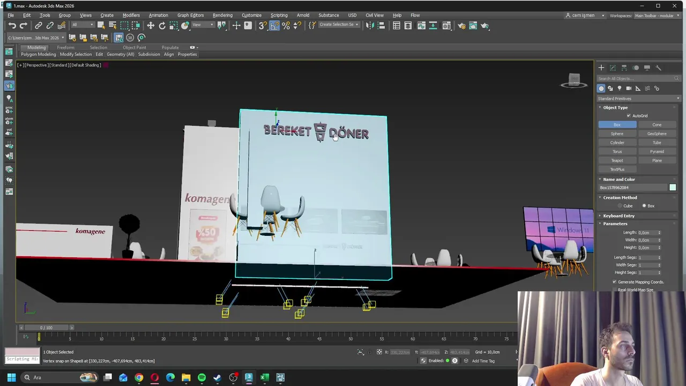Select the Lights category icon
Image resolution: width=686 pixels, height=386 pixels.
[620, 88]
